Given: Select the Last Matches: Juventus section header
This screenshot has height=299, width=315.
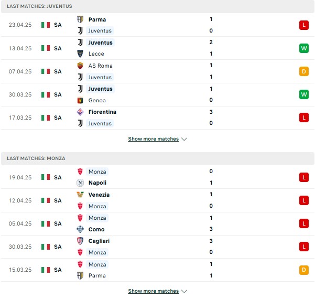Looking at the screenshot, I should click(158, 6).
